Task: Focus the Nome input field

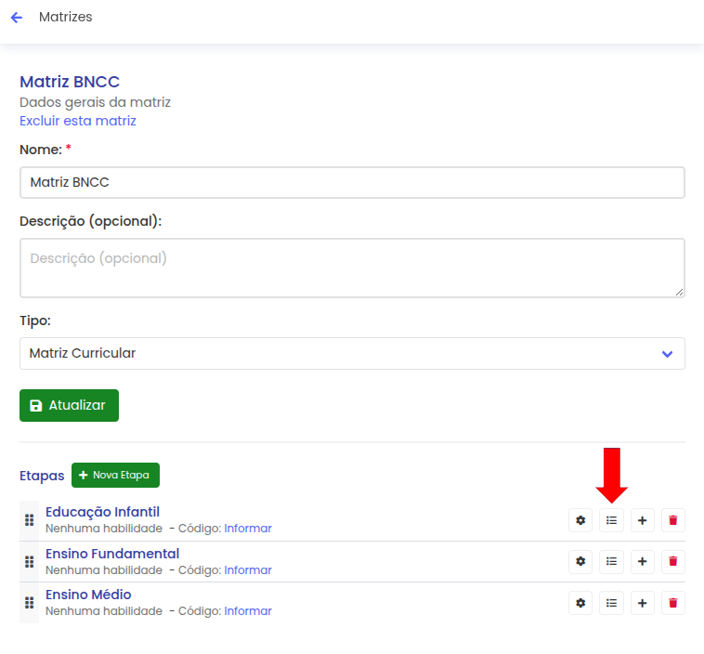Action: (352, 182)
